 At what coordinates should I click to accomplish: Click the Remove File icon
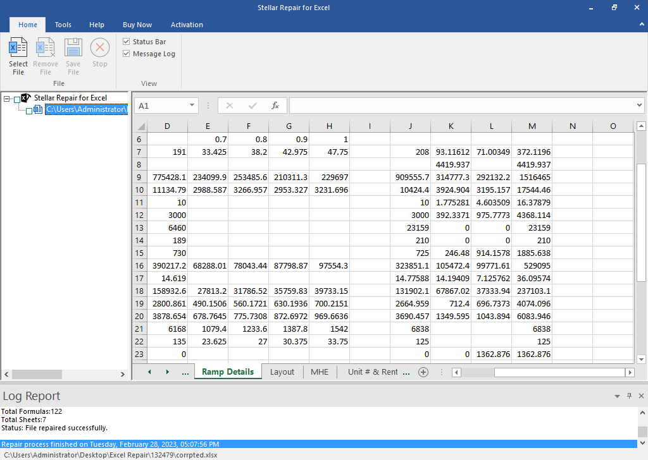[x=46, y=47]
